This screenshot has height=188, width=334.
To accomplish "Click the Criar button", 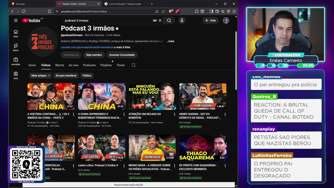I will coord(211,20).
